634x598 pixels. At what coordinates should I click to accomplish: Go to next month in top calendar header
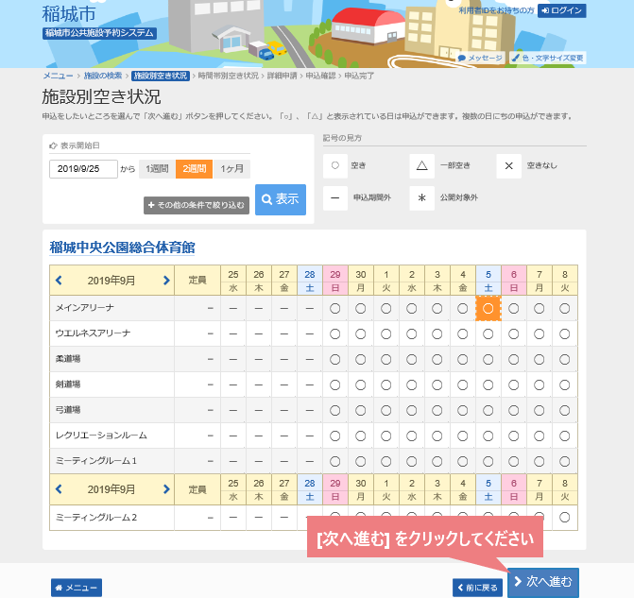click(x=166, y=281)
